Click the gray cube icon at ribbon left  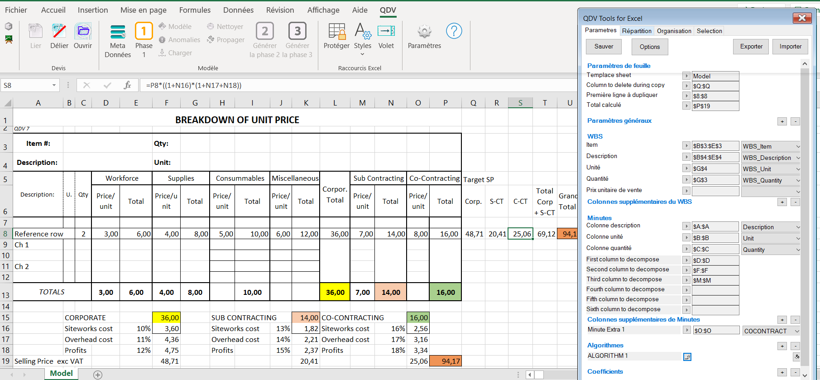point(9,27)
